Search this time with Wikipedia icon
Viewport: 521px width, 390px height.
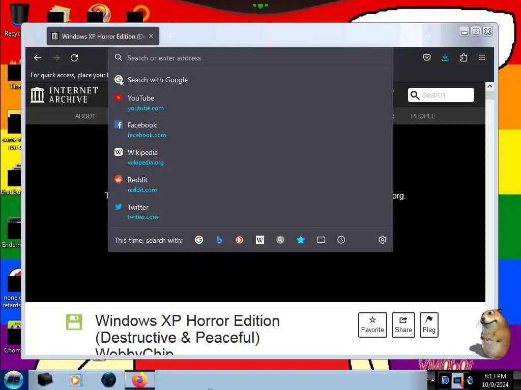260,240
